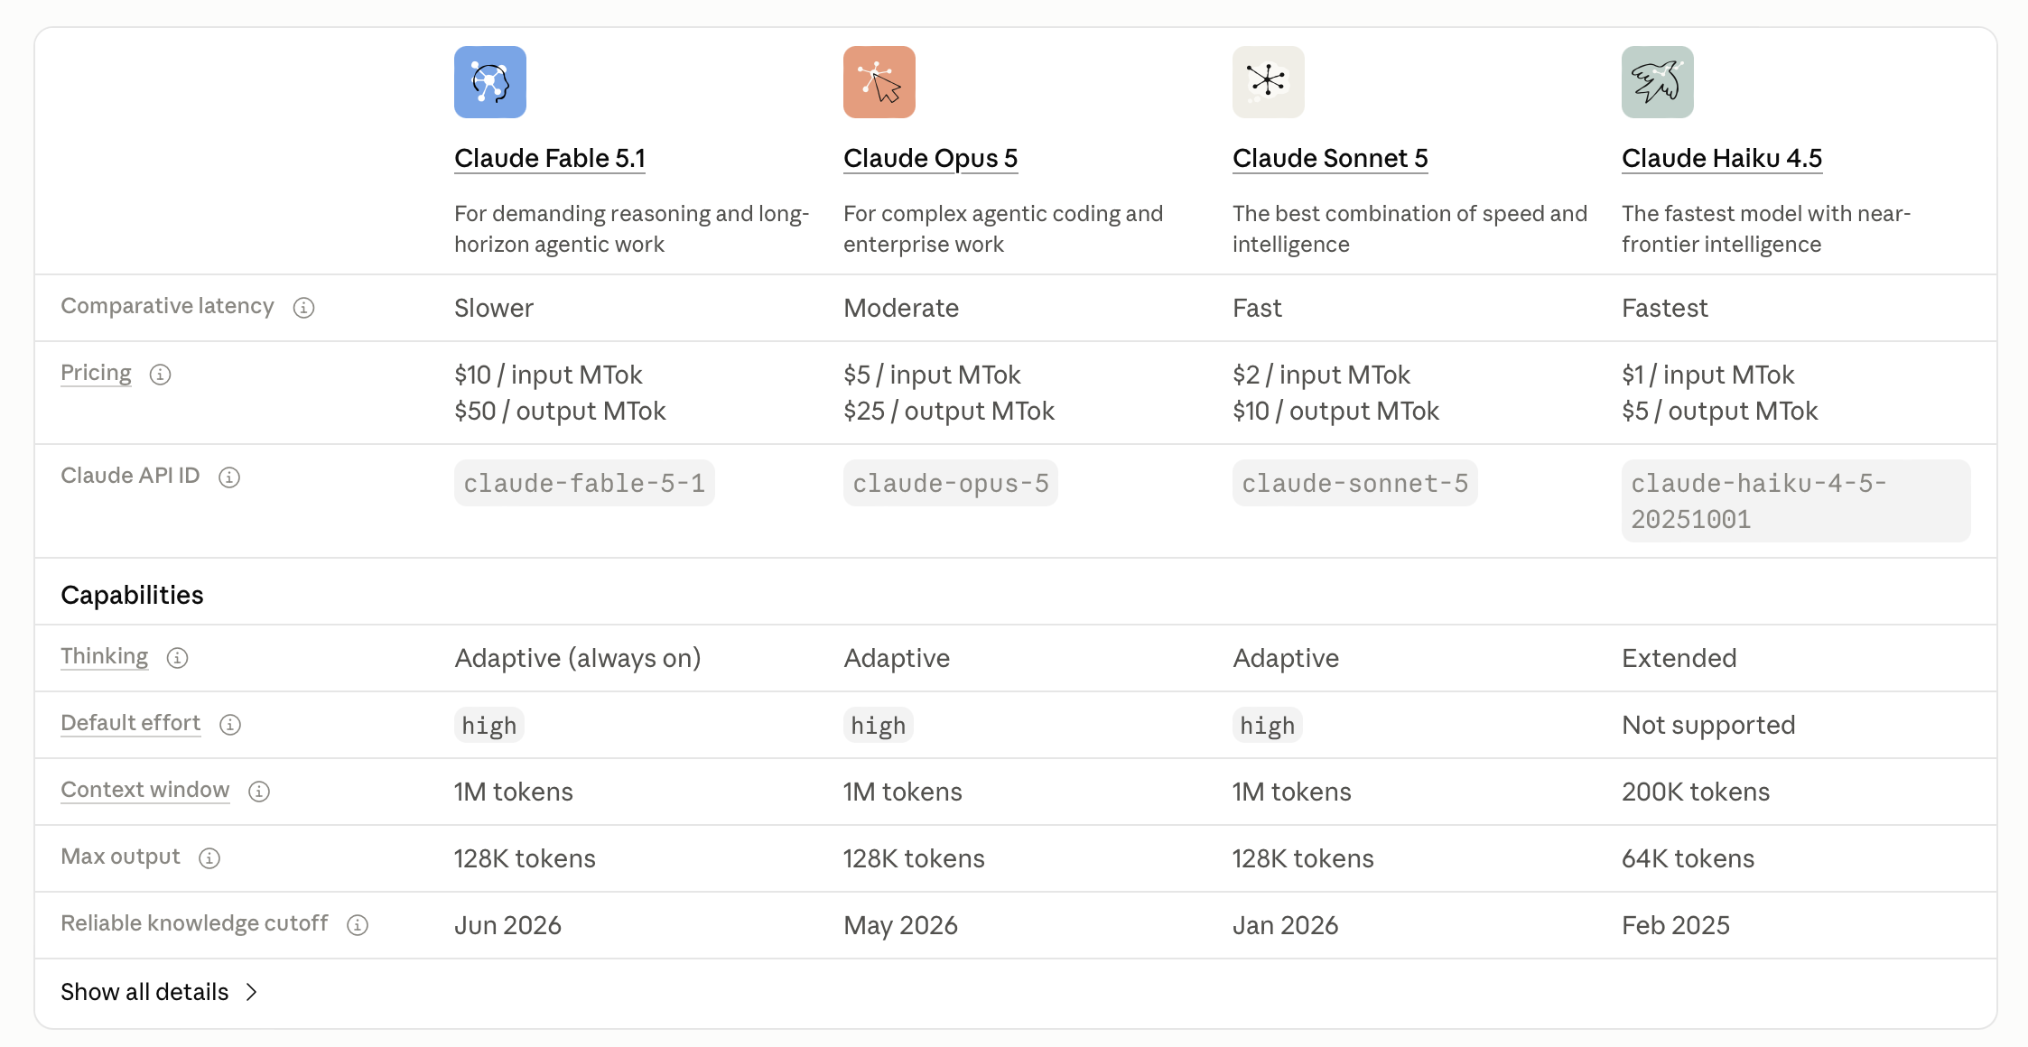Viewport: 2028px width, 1047px height.
Task: Expand the table with the Show all details chevron
Action: pyautogui.click(x=252, y=992)
